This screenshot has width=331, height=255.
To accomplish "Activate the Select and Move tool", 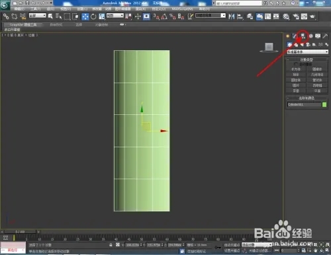I will (85, 17).
